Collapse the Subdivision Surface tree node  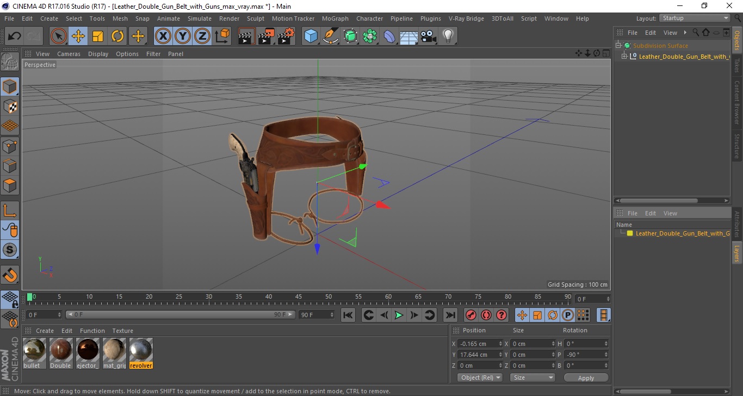(x=618, y=46)
